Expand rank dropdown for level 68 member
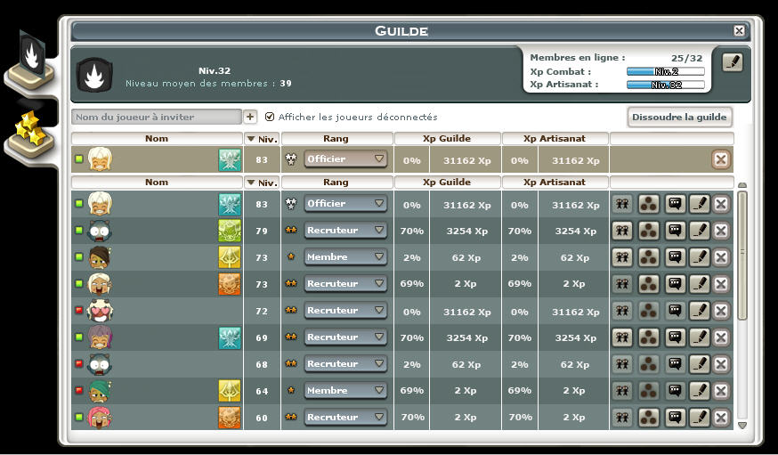 [345, 363]
